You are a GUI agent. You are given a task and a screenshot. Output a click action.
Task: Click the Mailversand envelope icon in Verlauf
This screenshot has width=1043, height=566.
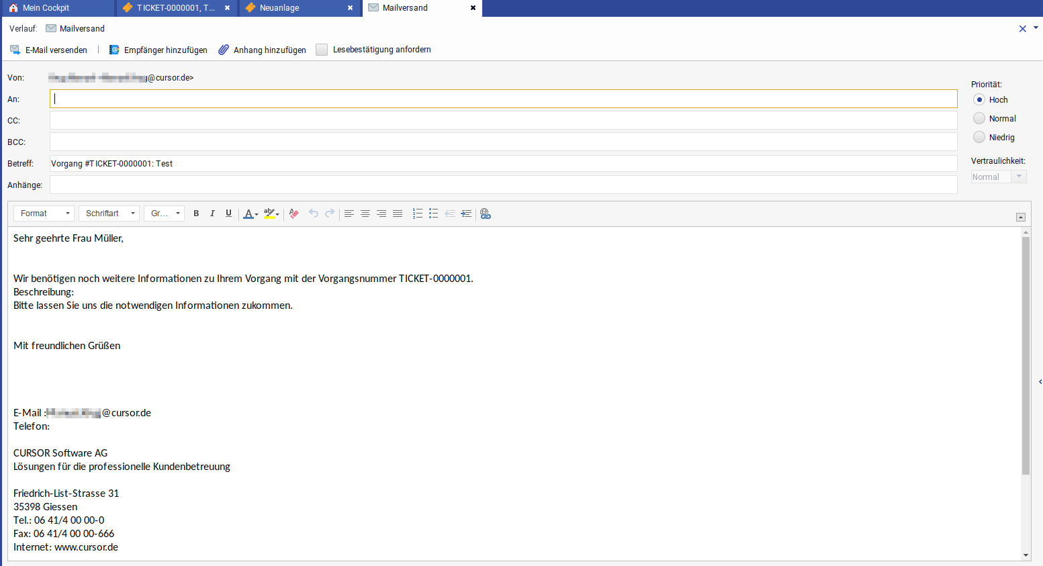pyautogui.click(x=51, y=28)
